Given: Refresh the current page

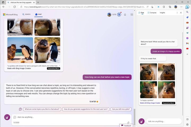Looking at the screenshot, I should (15, 7).
